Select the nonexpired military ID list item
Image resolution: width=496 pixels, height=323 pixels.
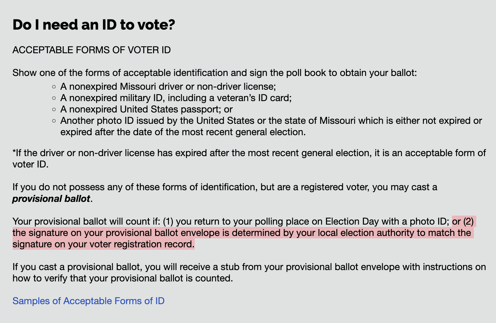pyautogui.click(x=176, y=98)
